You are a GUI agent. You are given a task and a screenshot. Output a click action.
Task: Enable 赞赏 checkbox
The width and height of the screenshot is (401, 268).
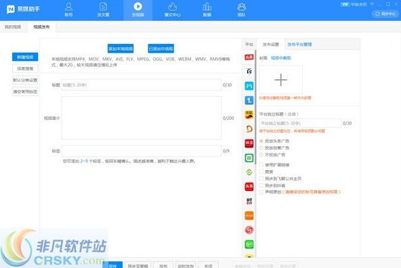point(261,172)
